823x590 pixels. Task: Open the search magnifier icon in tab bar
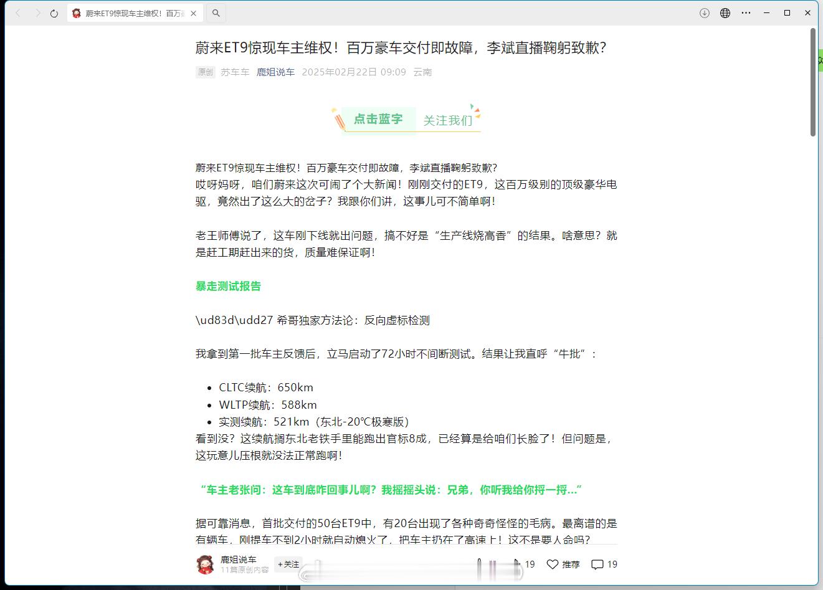216,13
